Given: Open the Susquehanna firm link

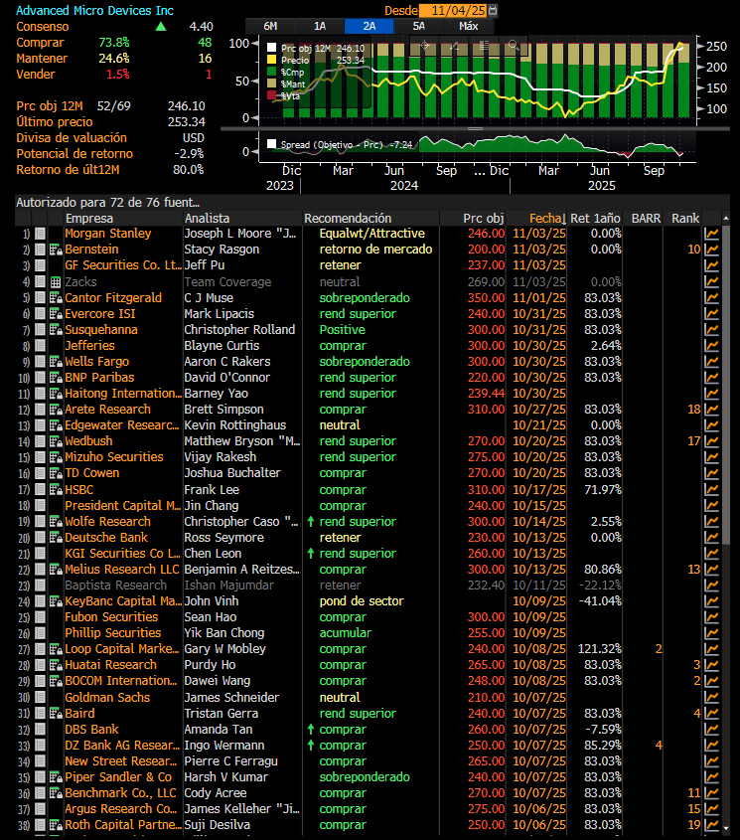Looking at the screenshot, I should [x=100, y=329].
